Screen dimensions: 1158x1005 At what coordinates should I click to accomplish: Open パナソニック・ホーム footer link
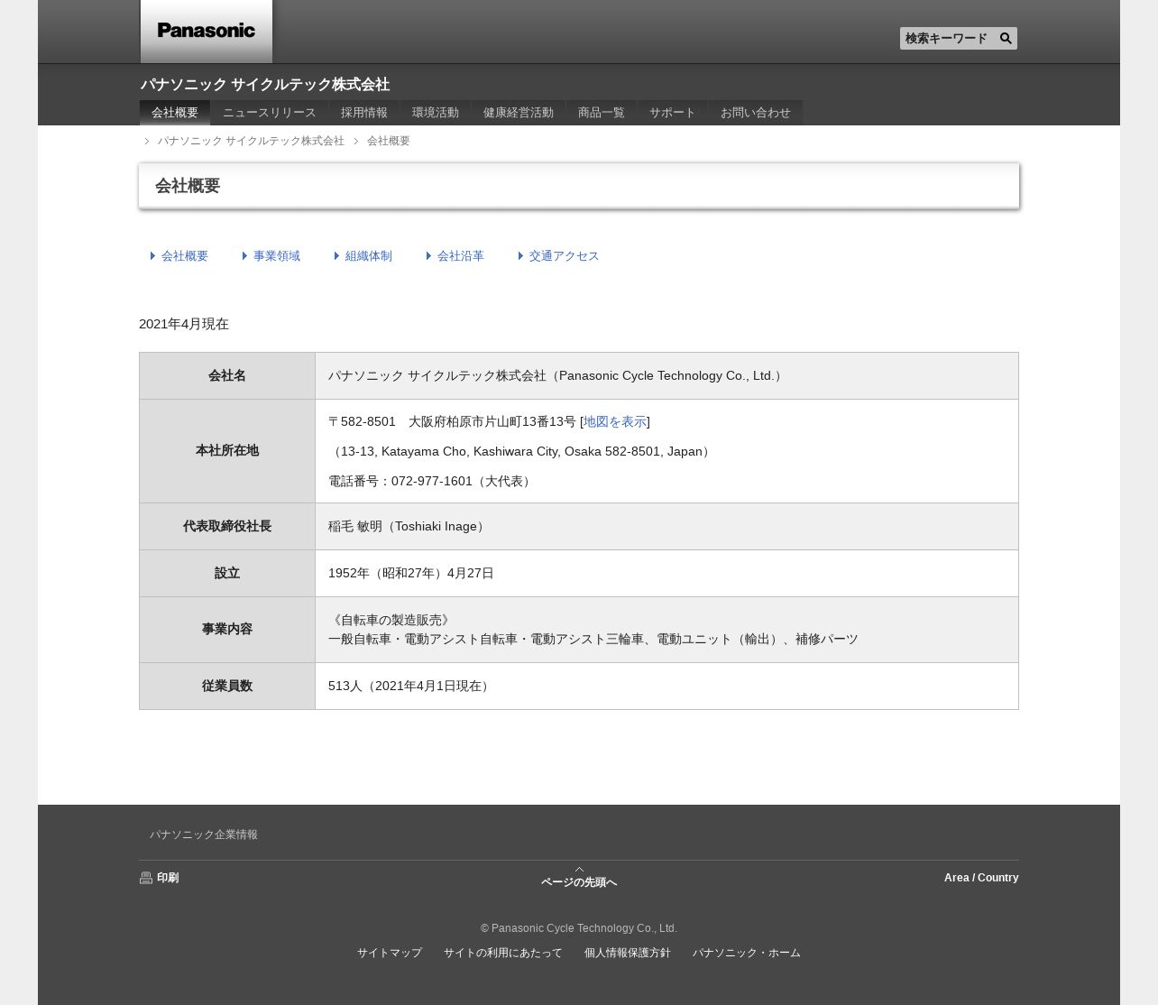click(747, 953)
